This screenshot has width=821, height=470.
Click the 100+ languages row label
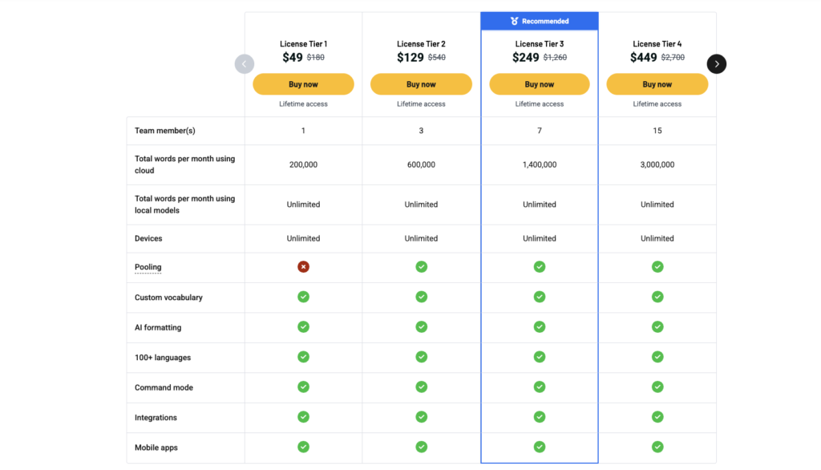pos(162,358)
